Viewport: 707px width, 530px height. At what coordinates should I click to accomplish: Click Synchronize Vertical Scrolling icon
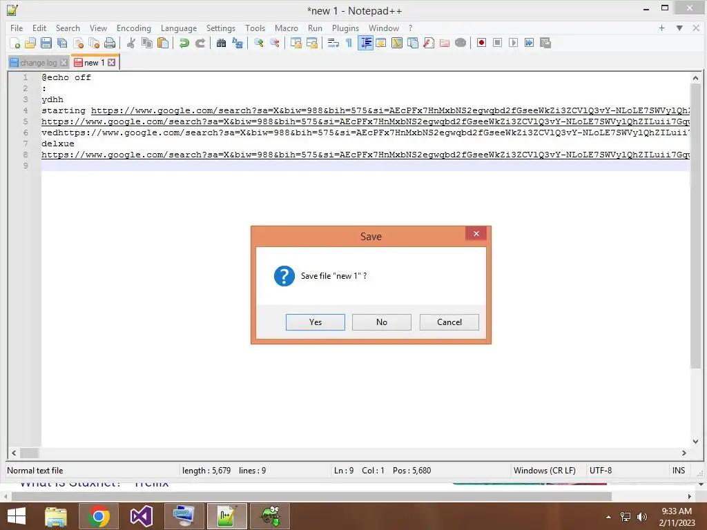point(296,43)
